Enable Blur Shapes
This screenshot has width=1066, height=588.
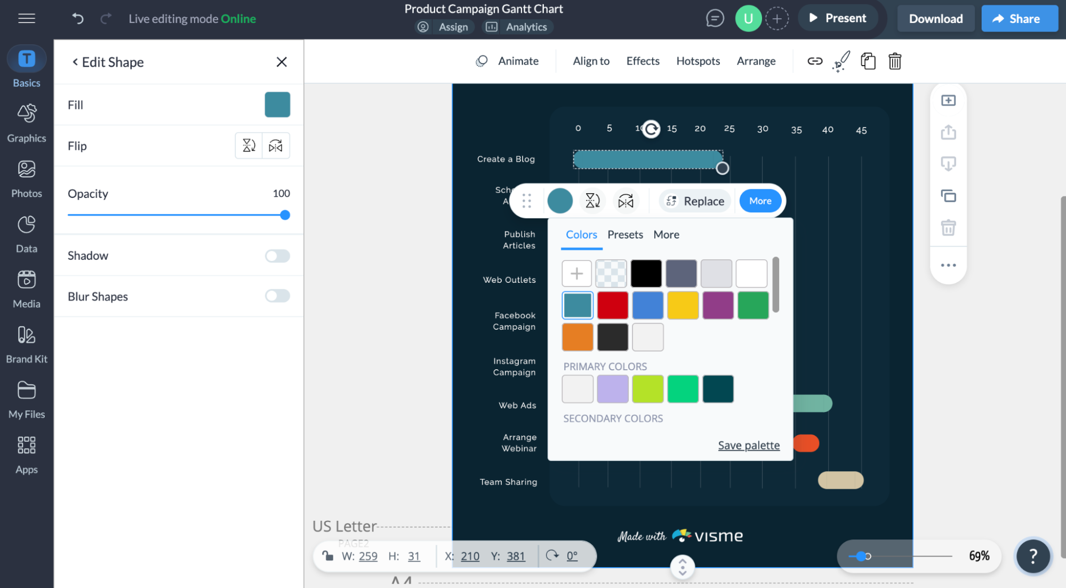277,296
